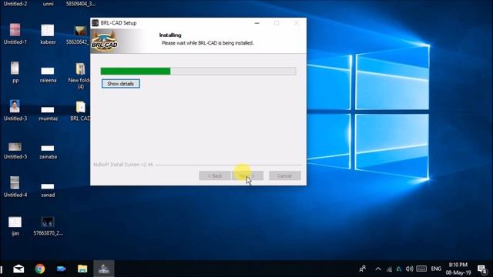Open the People icon in system tray
The image size is (493, 277).
(363, 269)
